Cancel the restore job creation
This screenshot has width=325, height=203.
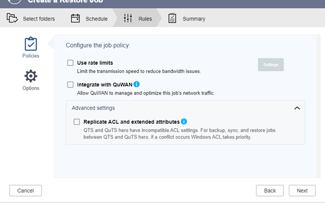click(x=25, y=191)
